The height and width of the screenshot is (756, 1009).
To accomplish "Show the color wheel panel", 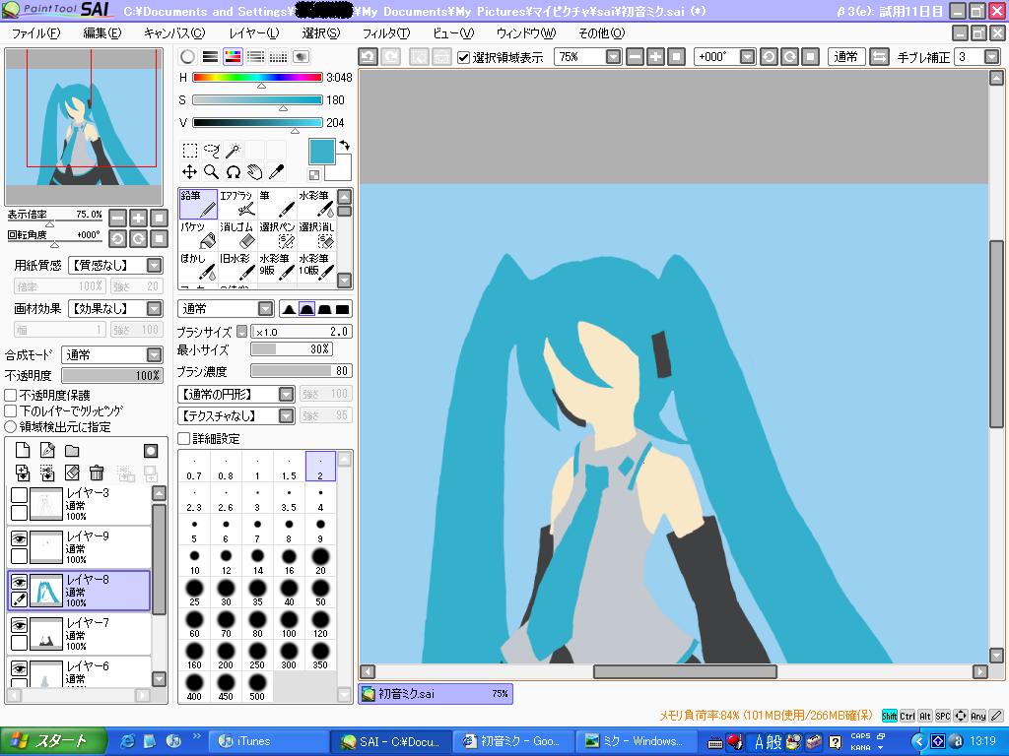I will (x=187, y=56).
